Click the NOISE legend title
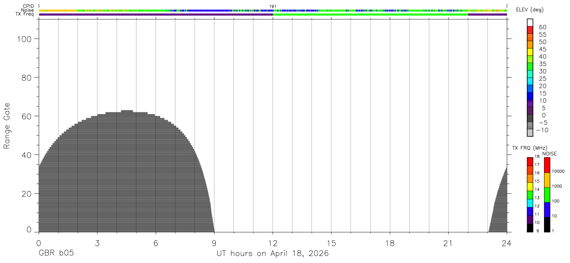Image resolution: width=570 pixels, height=263 pixels. [x=549, y=154]
